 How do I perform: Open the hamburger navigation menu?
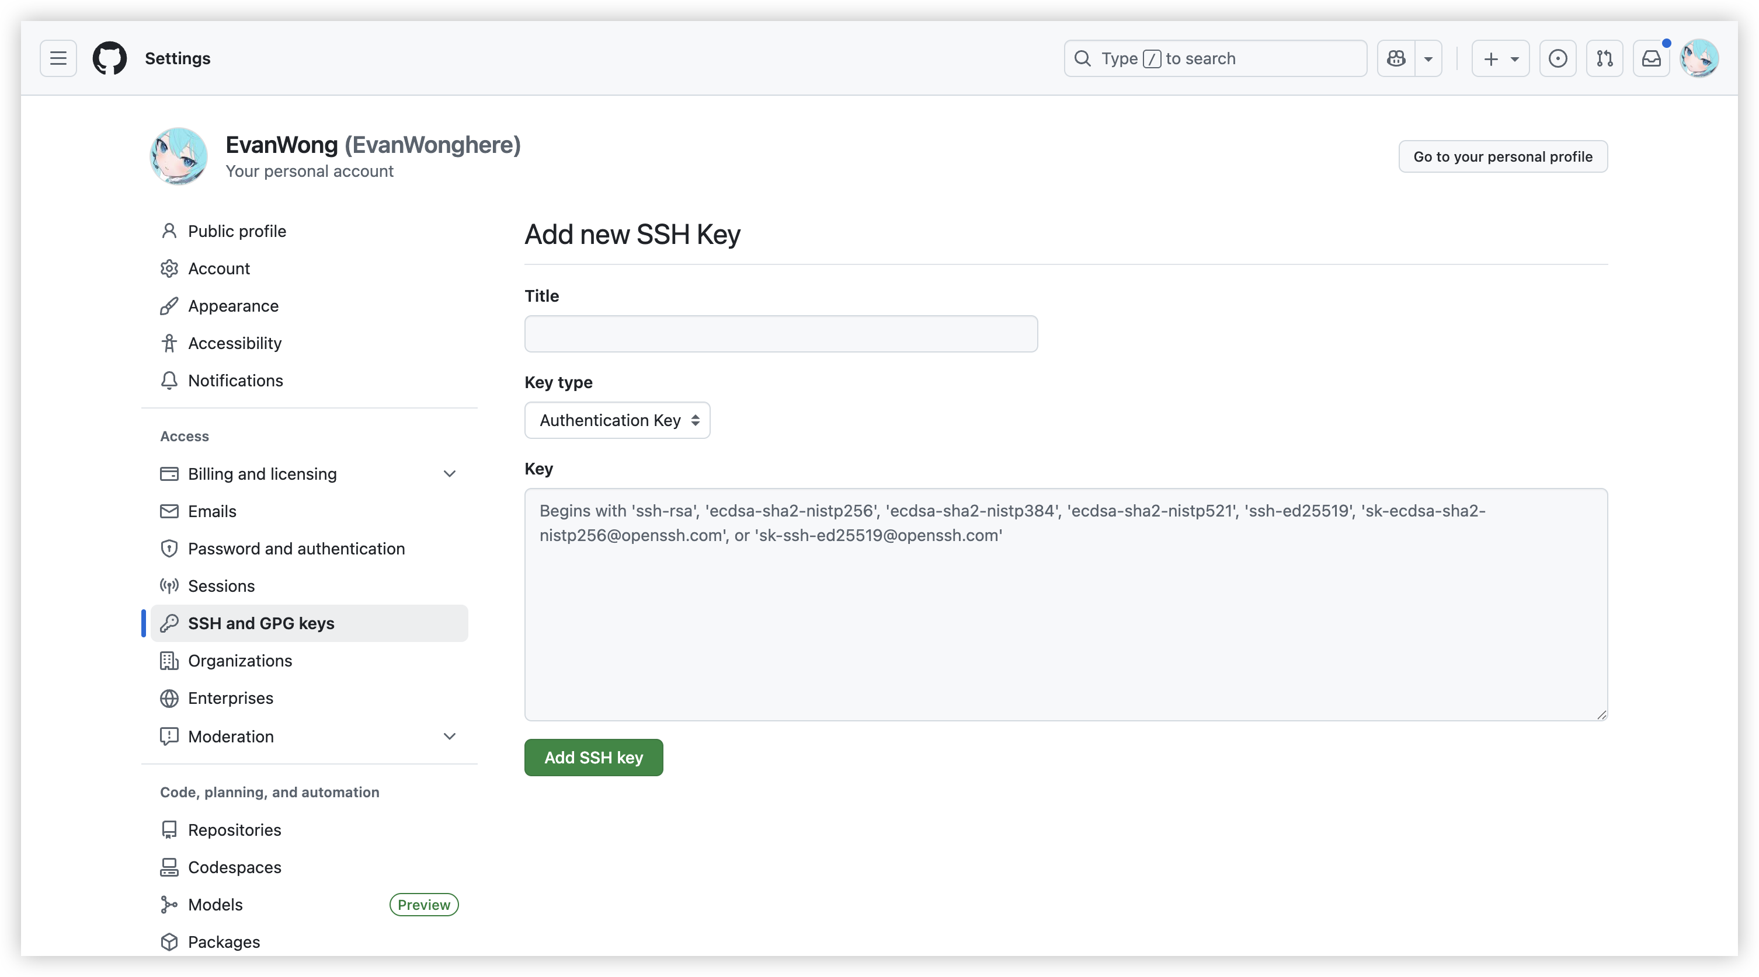[58, 59]
